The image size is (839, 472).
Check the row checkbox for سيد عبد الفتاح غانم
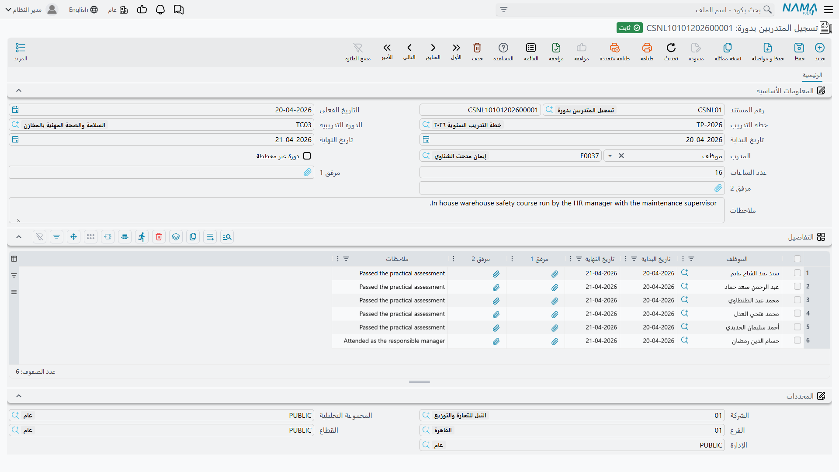pyautogui.click(x=797, y=273)
